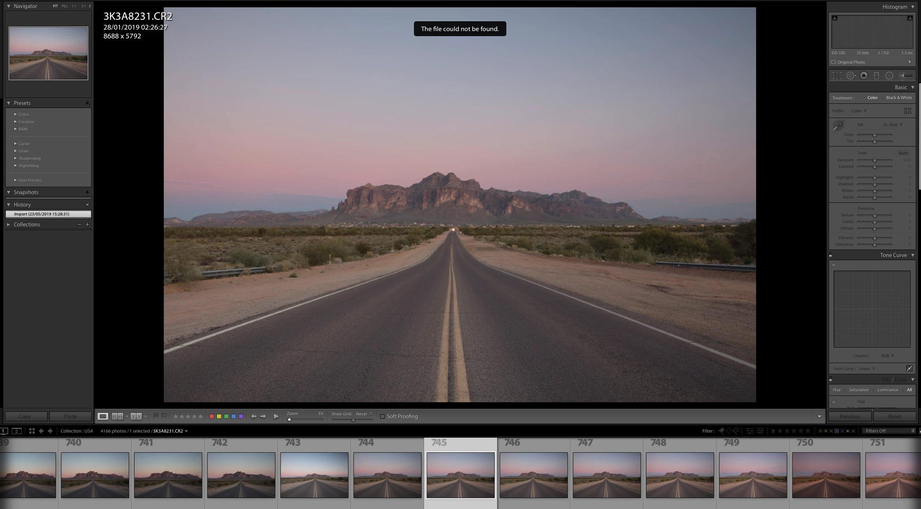Apply the red color label swatch

(x=211, y=416)
